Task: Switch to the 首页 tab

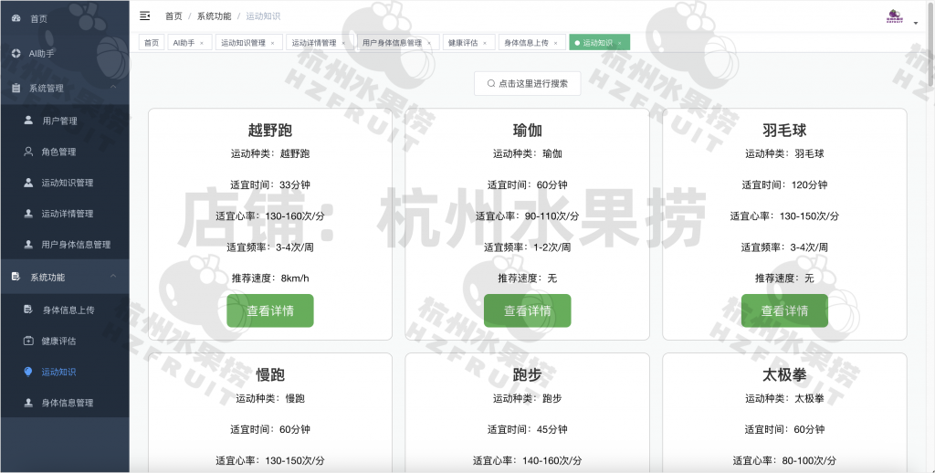Action: coord(152,42)
